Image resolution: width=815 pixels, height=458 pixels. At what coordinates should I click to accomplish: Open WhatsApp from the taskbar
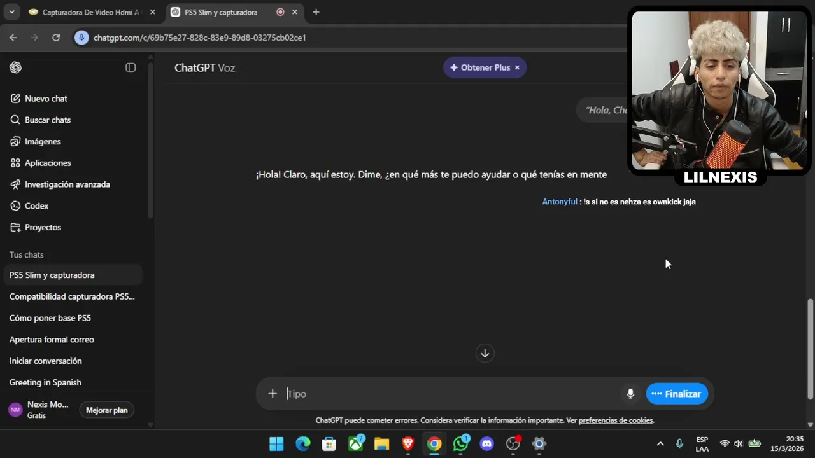461,444
